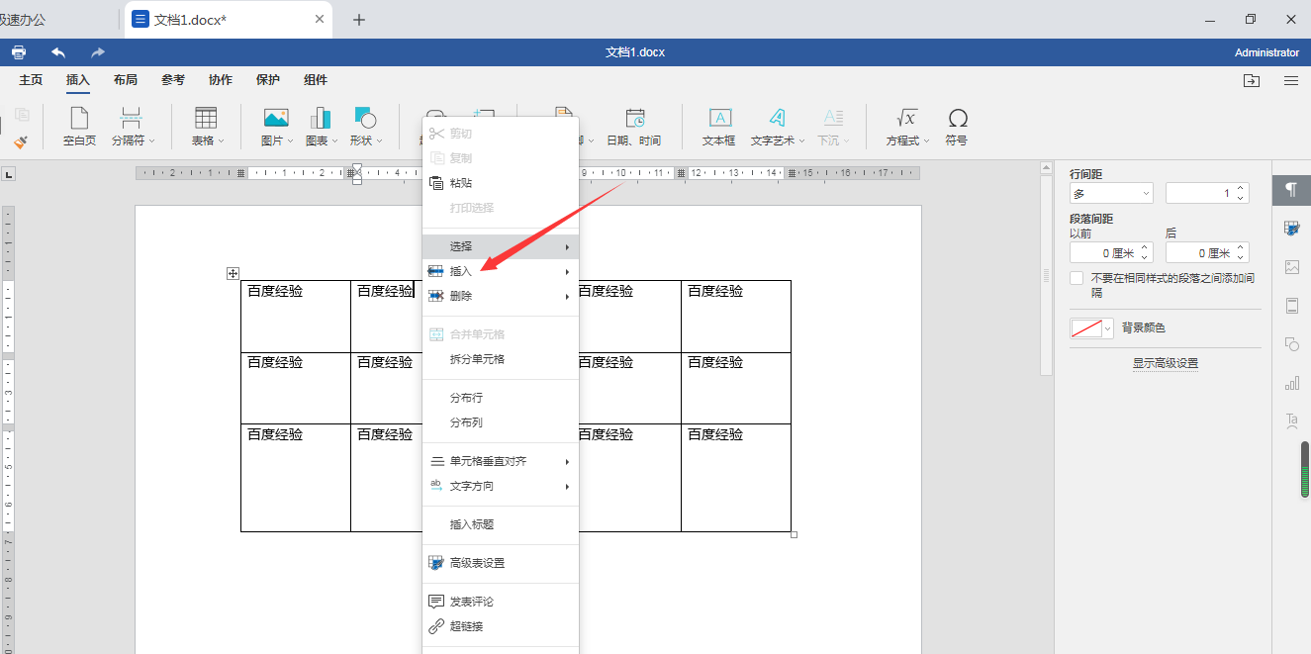This screenshot has height=654, width=1311.
Task: Open a new tab with plus button
Action: pyautogui.click(x=359, y=20)
